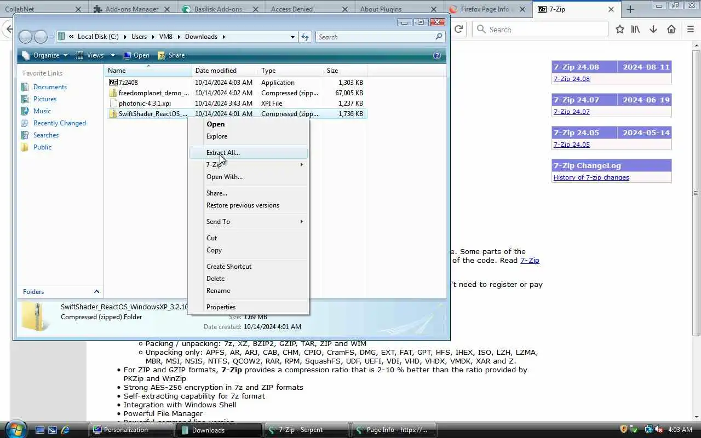Click the Explorer forward navigation arrow
This screenshot has width=701, height=438.
coord(41,37)
